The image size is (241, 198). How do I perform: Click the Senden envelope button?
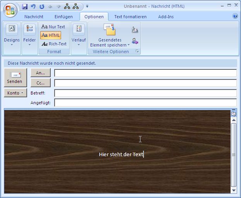15,77
